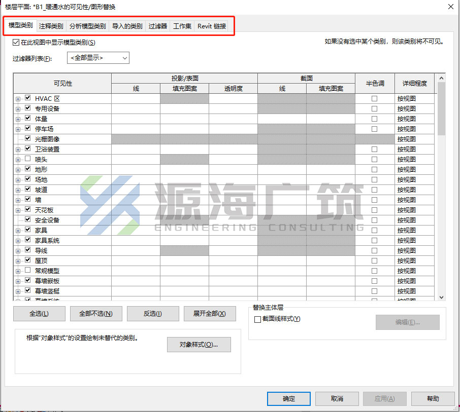460x412 pixels.
Task: Check the 截面线样式 checkbox
Action: click(x=257, y=319)
